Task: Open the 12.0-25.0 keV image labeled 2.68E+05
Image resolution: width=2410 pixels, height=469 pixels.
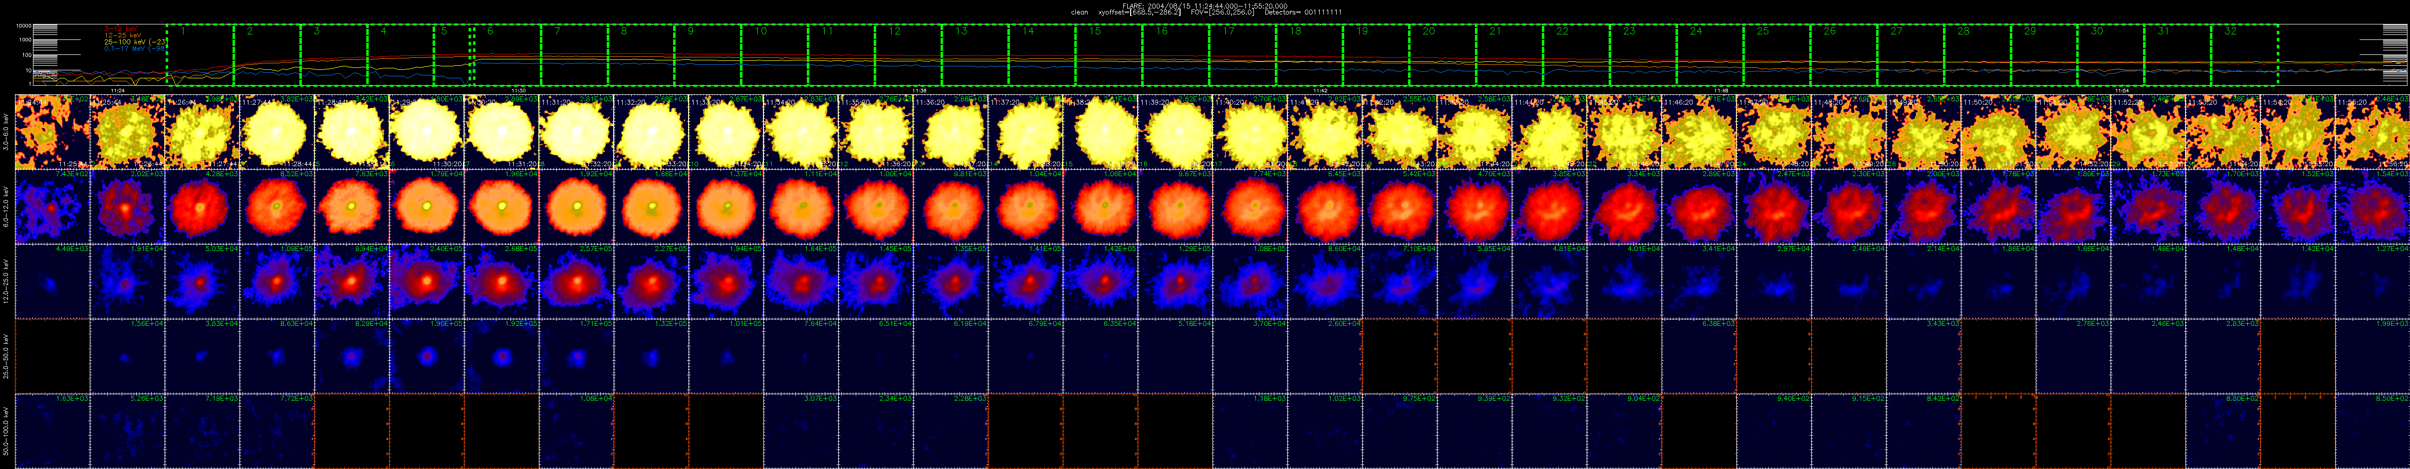Action: 502,282
